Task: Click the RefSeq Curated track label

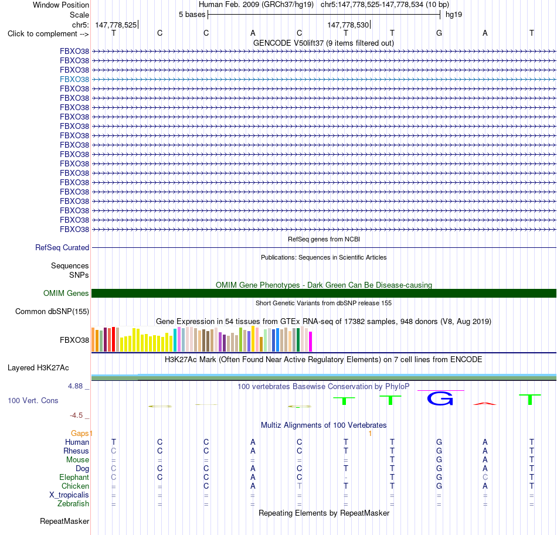Action: click(62, 247)
